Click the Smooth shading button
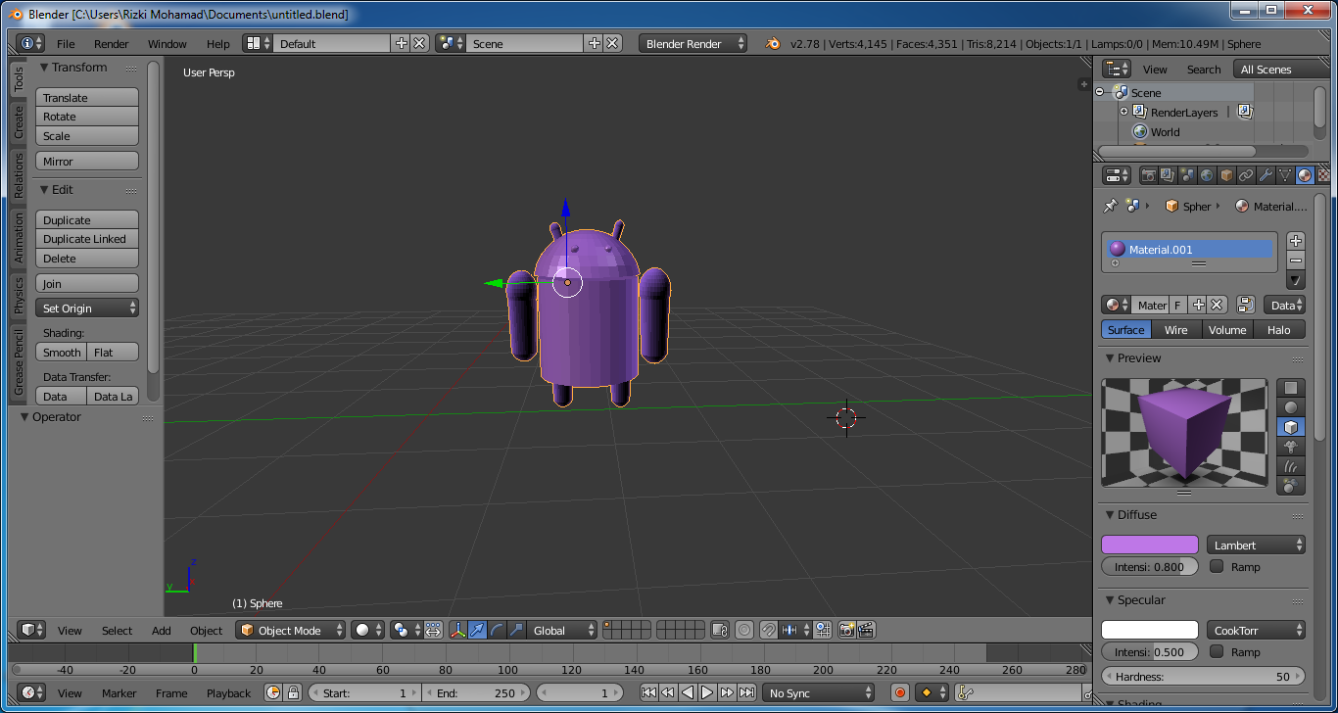1338x713 pixels. [62, 352]
